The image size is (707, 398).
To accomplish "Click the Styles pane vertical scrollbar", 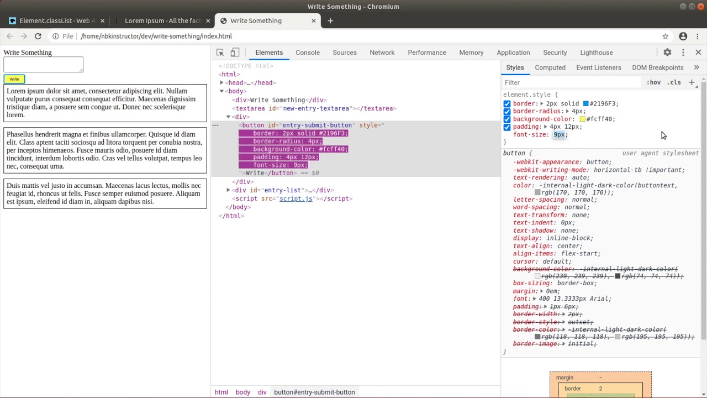I will point(703,210).
